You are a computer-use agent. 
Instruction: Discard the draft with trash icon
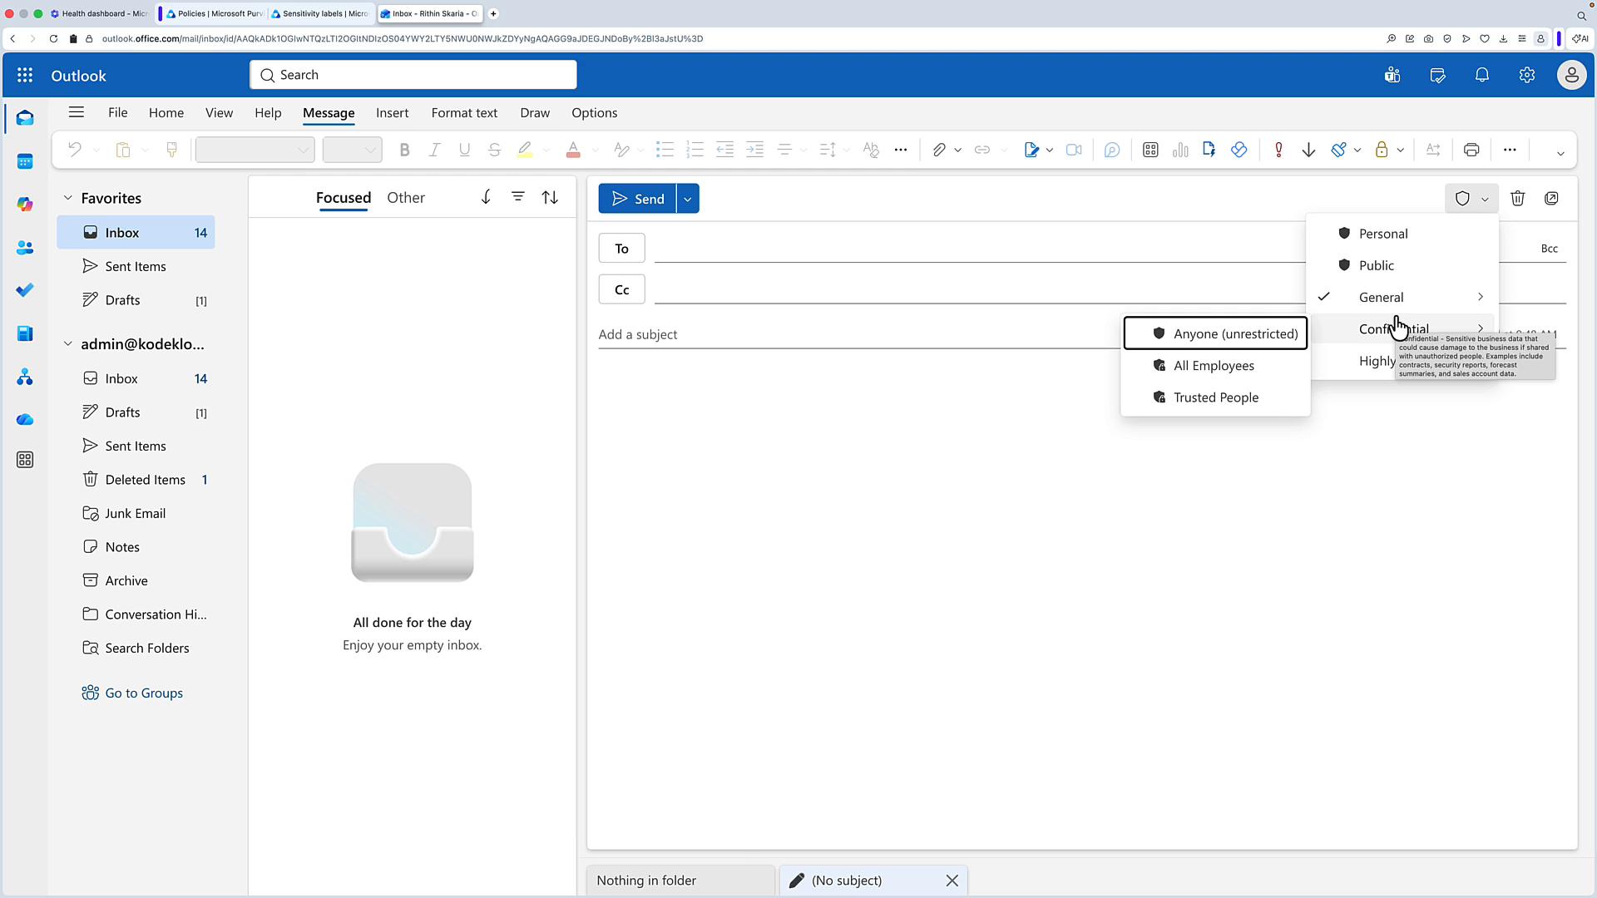[1518, 198]
